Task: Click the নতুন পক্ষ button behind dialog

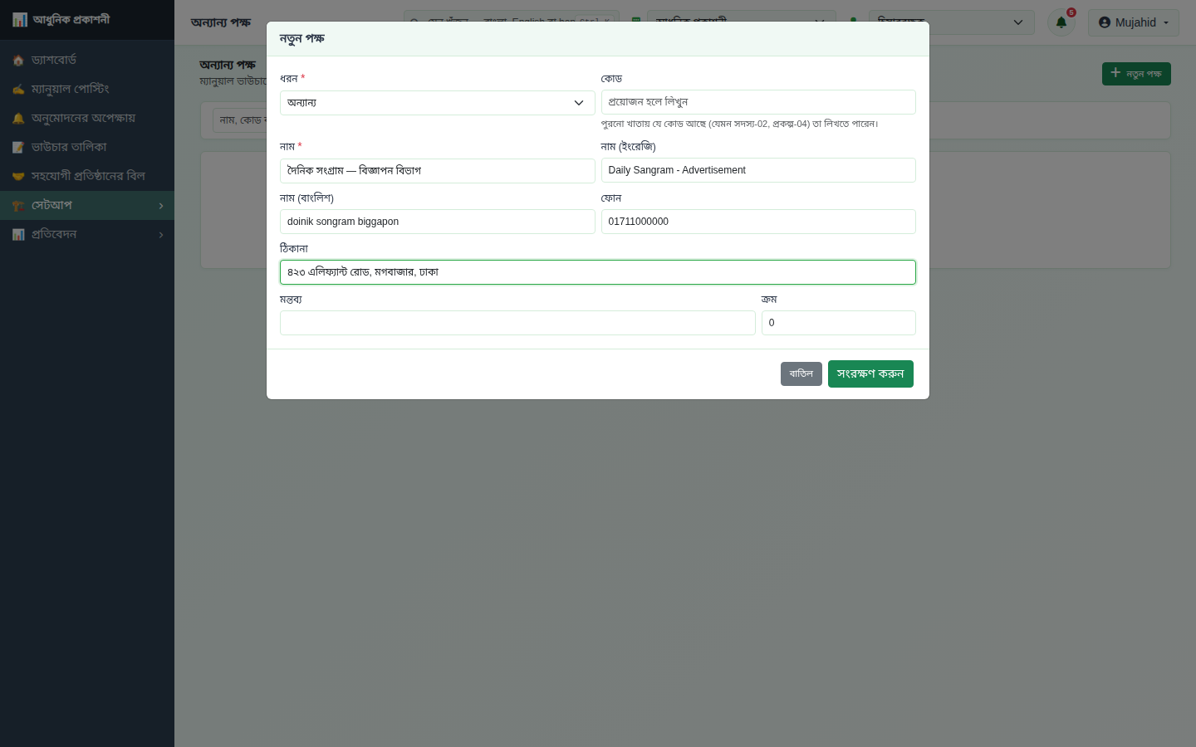Action: tap(1136, 74)
